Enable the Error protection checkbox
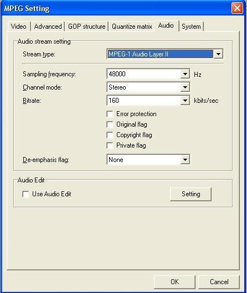Image resolution: width=247 pixels, height=293 pixels. [x=110, y=114]
